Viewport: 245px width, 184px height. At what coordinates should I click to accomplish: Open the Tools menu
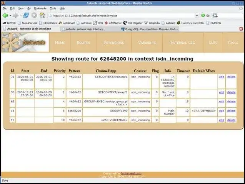tap(53, 8)
